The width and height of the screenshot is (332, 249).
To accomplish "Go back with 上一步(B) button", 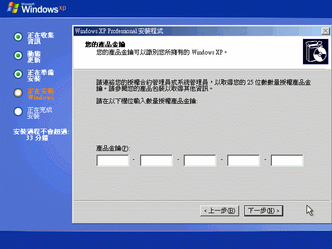I will (219, 211).
